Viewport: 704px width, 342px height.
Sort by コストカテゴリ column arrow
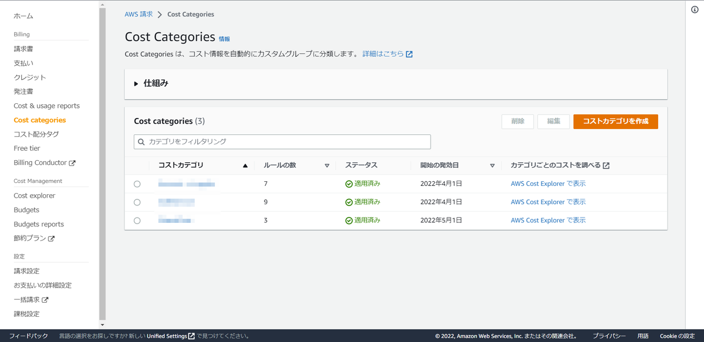(245, 165)
